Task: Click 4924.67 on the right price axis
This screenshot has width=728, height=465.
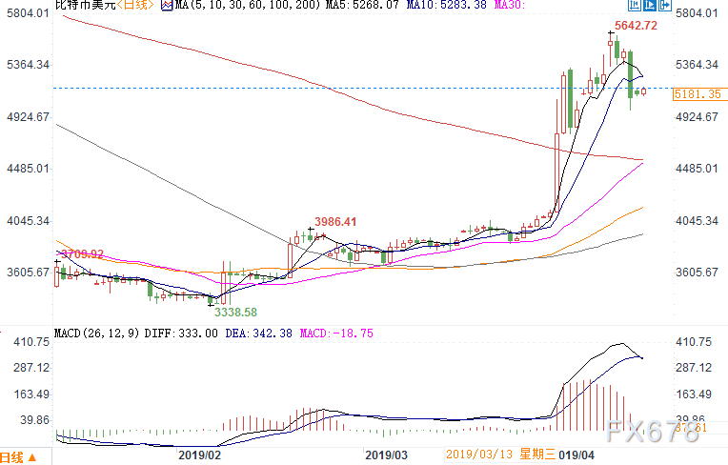Action: [697, 117]
